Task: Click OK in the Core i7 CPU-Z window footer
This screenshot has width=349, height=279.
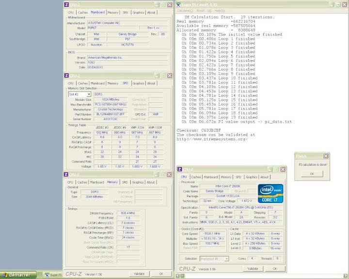Action: click(x=275, y=268)
